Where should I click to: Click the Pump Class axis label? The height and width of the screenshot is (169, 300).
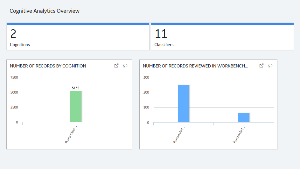tap(71, 135)
